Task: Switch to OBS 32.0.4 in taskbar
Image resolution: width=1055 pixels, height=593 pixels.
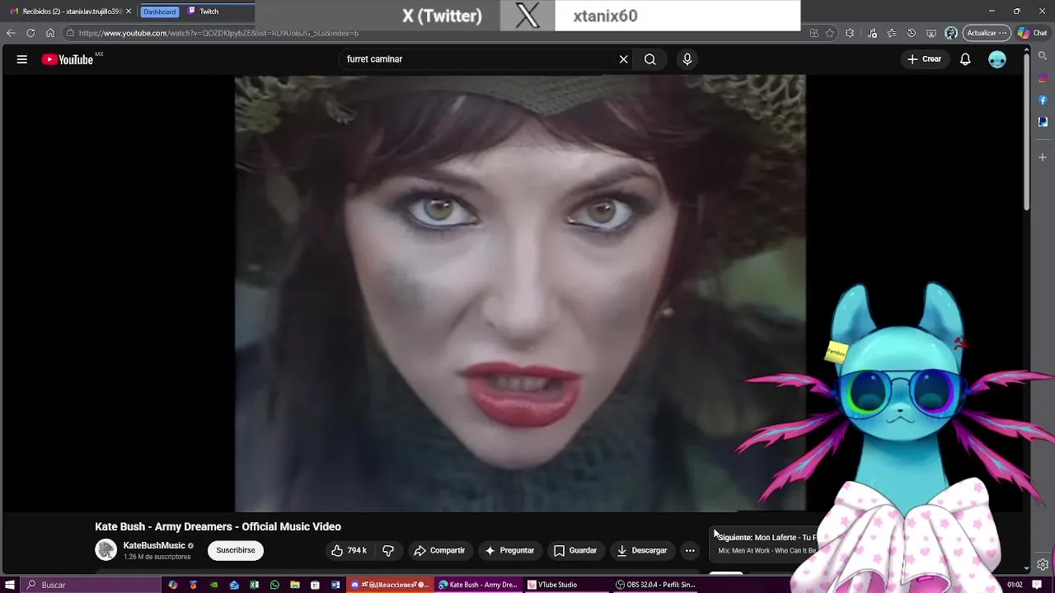Action: (x=656, y=585)
